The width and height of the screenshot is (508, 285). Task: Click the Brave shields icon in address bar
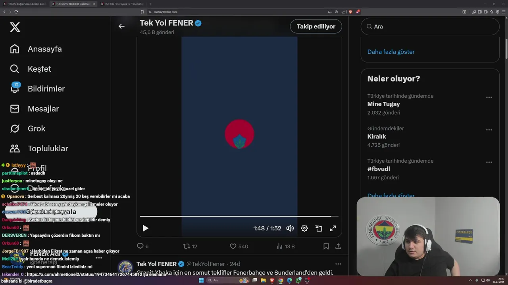(350, 12)
